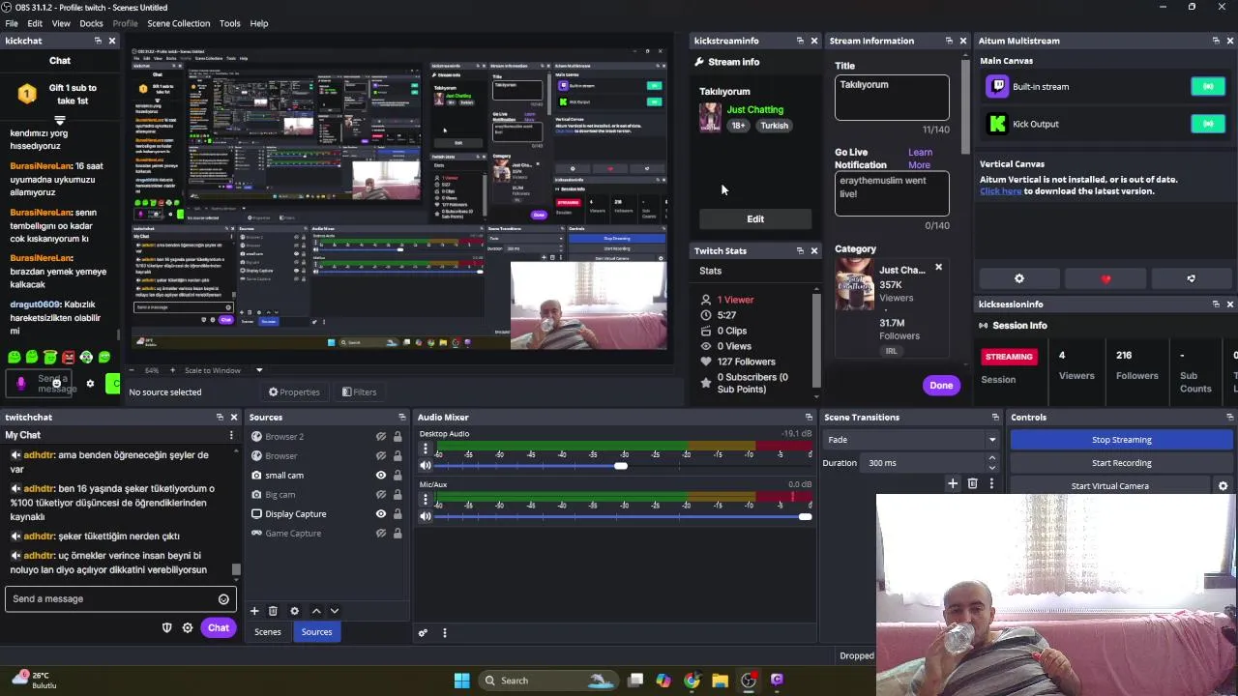Move source down with the arrow icon
The width and height of the screenshot is (1238, 696).
pyautogui.click(x=335, y=611)
